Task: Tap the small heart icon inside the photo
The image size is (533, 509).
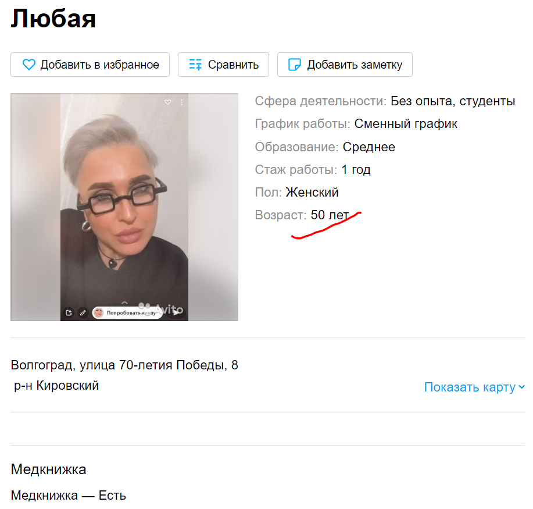Action: coord(167,102)
